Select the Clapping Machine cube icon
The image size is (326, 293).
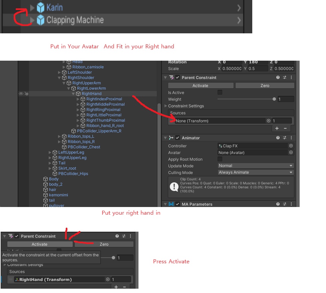(41, 20)
